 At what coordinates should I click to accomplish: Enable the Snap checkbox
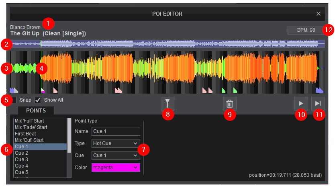[x=13, y=100]
